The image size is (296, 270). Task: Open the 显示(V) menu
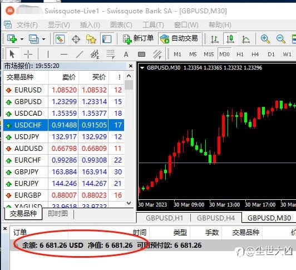coord(59,25)
